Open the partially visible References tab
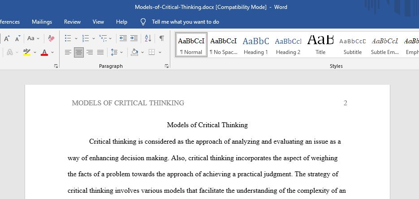This screenshot has width=419, height=199. point(10,22)
